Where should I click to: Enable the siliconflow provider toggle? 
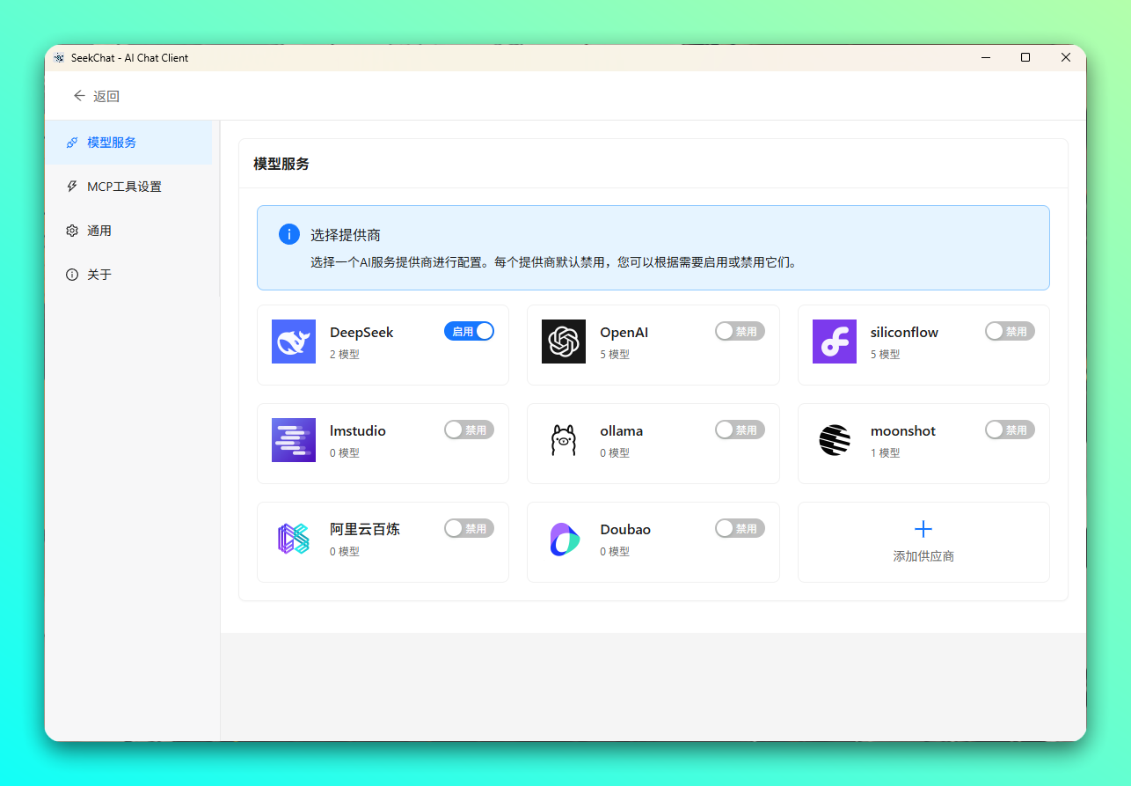(x=1010, y=331)
